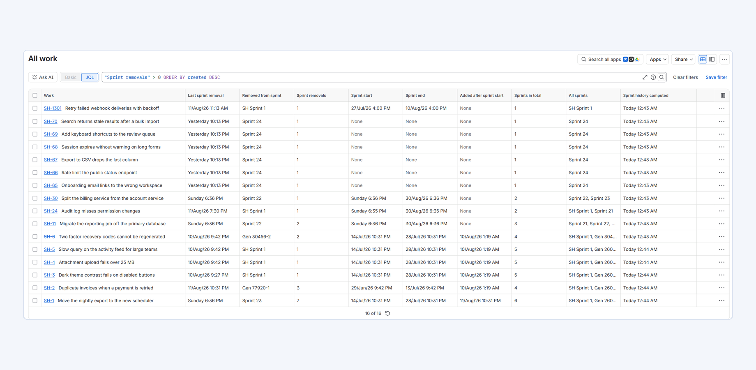Open issue SH-3 link

click(49, 275)
